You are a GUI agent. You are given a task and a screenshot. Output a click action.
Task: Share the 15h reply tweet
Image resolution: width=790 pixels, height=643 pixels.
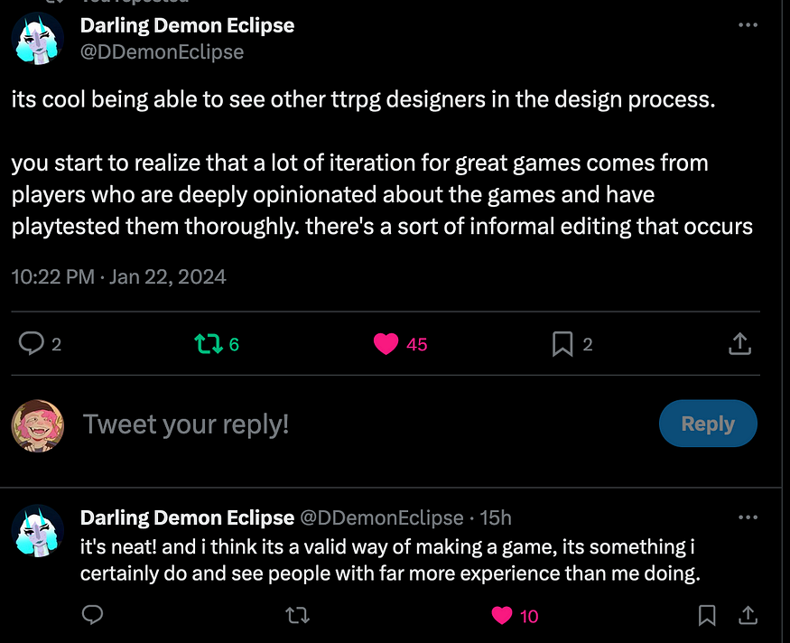pyautogui.click(x=748, y=615)
